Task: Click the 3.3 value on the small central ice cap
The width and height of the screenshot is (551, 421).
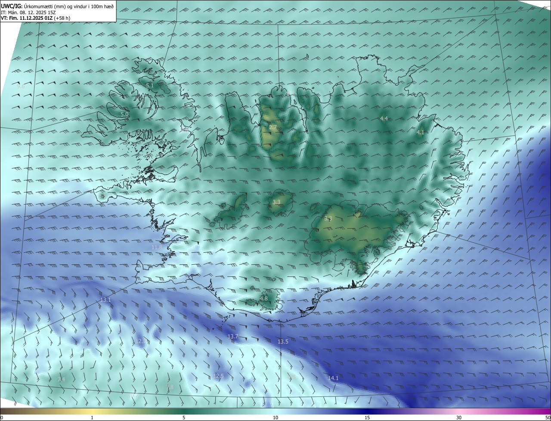Action: pyautogui.click(x=277, y=202)
